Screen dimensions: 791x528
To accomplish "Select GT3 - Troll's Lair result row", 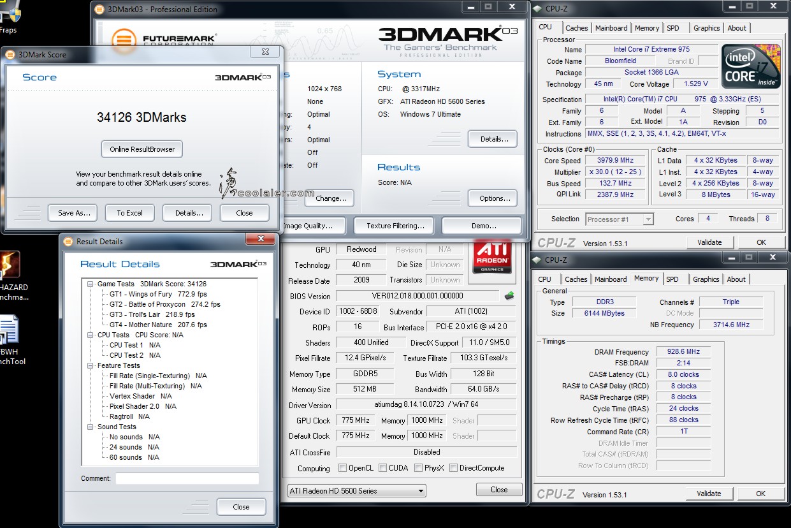I will tap(152, 314).
